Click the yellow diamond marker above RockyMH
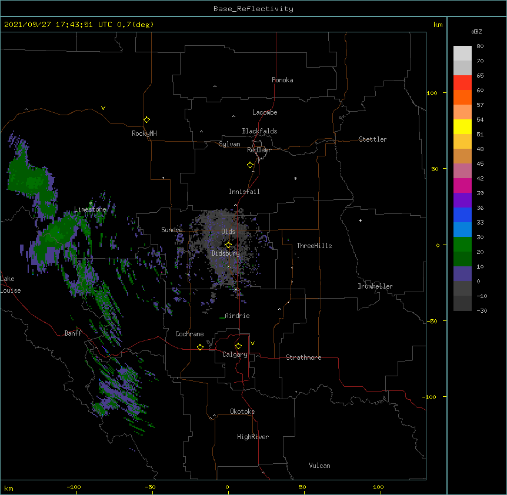The height and width of the screenshot is (495, 507). (x=146, y=120)
